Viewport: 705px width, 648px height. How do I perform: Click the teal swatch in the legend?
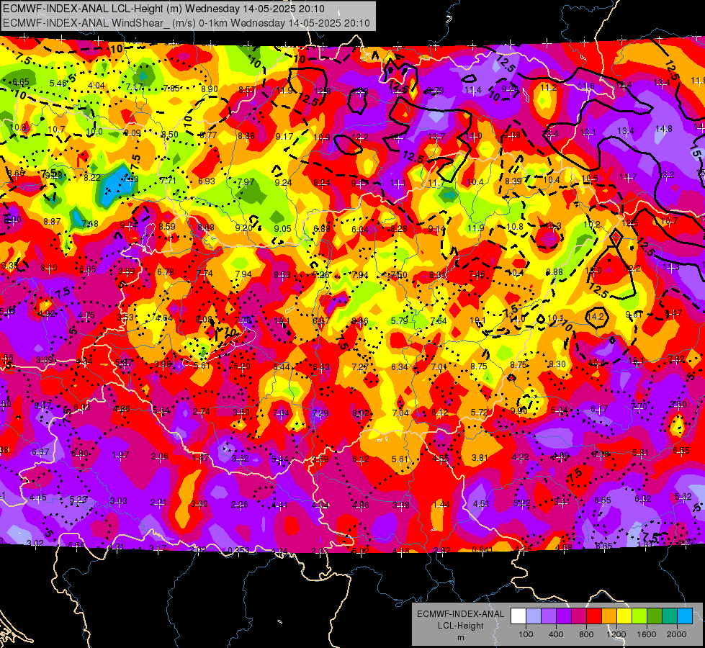669,616
